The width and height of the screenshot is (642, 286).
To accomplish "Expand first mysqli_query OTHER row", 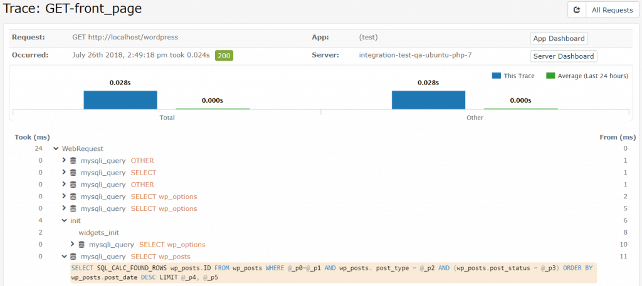I will tap(64, 161).
